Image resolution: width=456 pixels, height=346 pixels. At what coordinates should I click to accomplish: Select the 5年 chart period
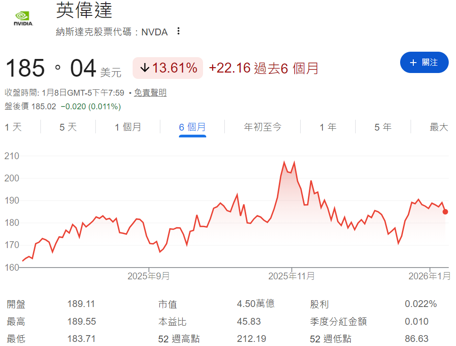pos(383,127)
